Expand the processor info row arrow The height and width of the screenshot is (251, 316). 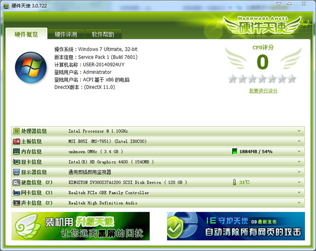299,131
